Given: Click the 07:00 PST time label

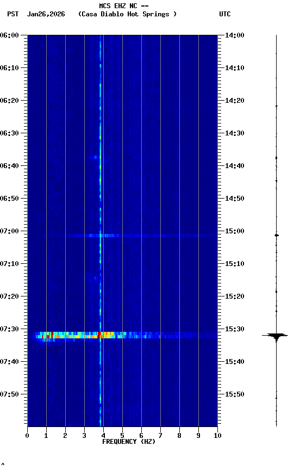Looking at the screenshot, I should (x=9, y=231).
